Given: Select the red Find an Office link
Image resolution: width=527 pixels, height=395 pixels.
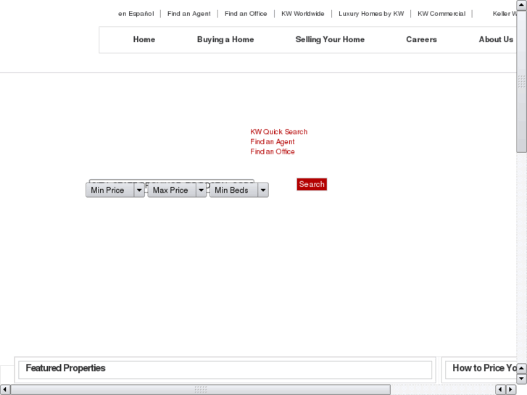Looking at the screenshot, I should coord(273,151).
